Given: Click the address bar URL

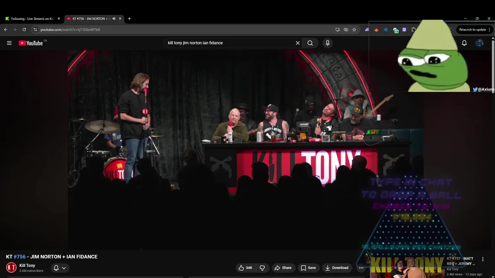Looking at the screenshot, I should 70,29.
